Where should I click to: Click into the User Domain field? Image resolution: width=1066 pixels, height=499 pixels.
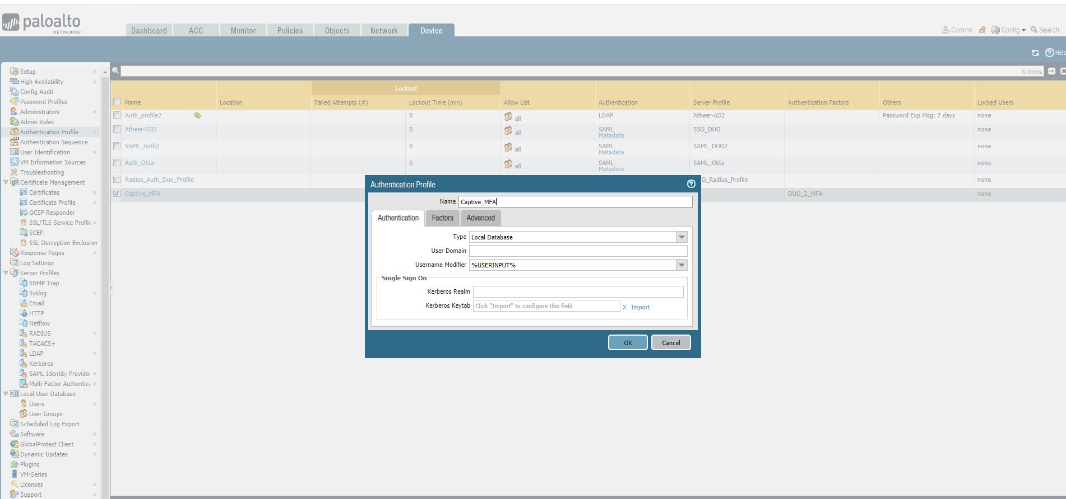577,251
